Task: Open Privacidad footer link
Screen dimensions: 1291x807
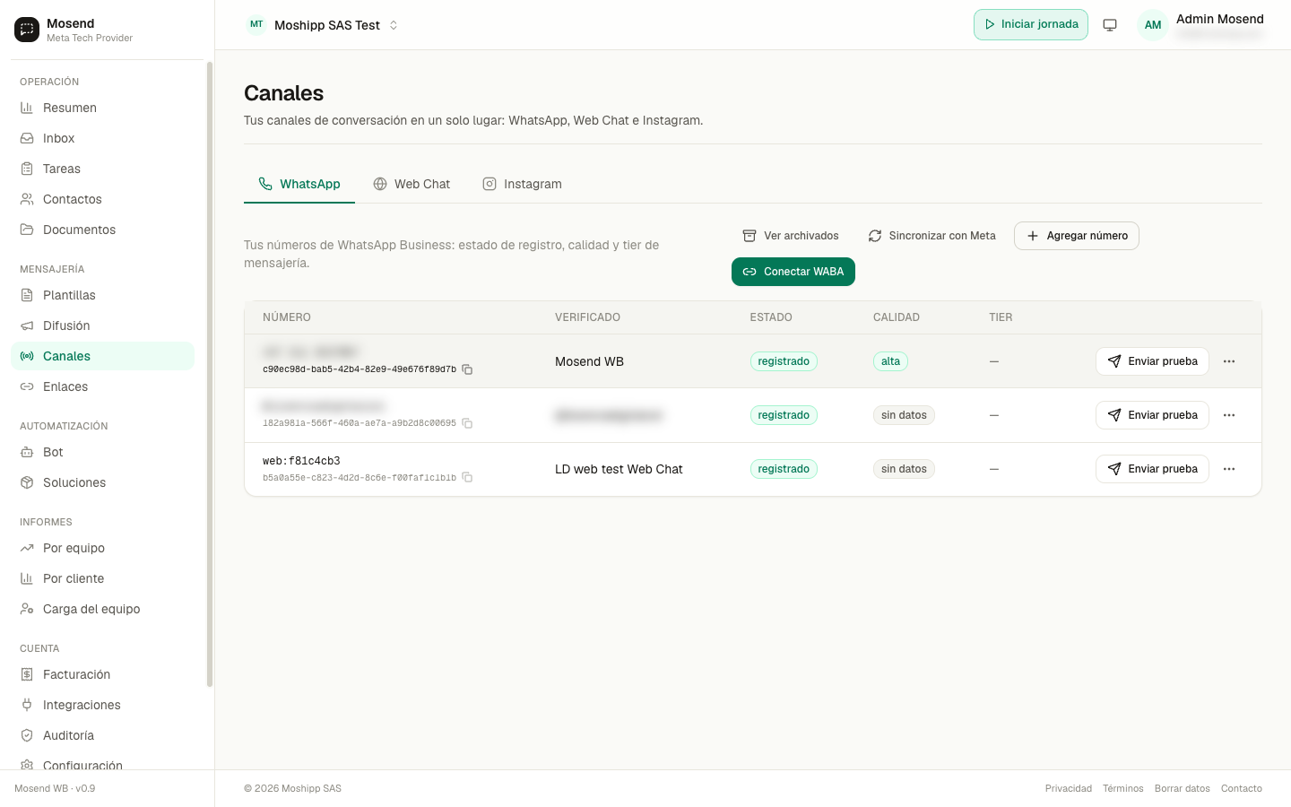Action: coord(1069,789)
